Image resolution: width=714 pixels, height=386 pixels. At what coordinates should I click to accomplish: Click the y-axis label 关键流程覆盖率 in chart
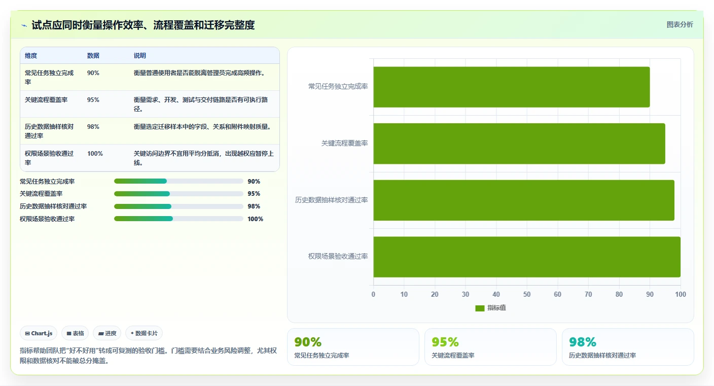click(345, 144)
